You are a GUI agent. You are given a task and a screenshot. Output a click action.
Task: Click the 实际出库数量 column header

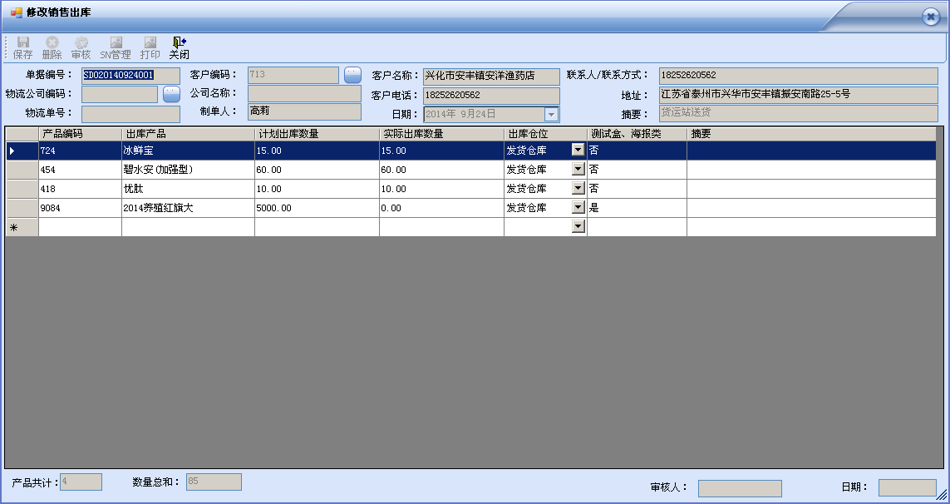coord(441,133)
